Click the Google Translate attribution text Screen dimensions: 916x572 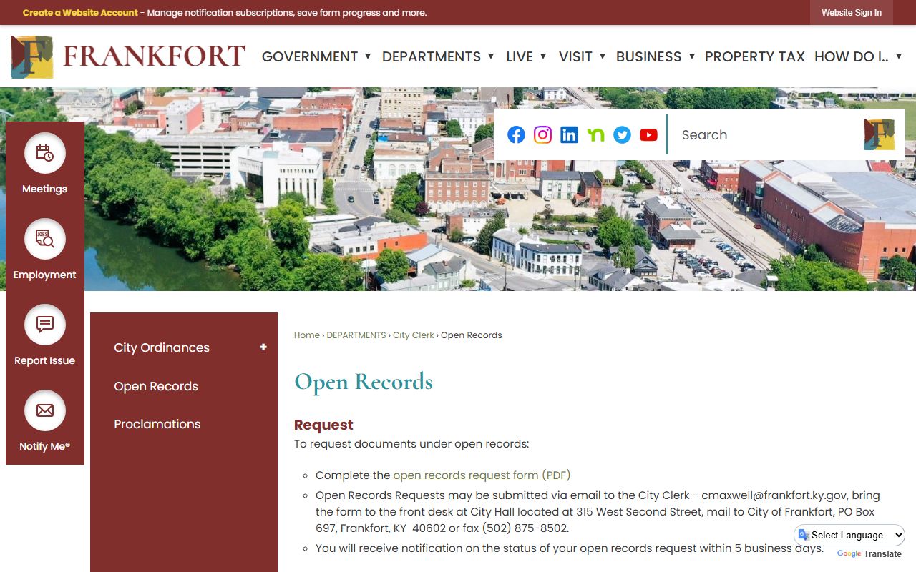click(869, 554)
